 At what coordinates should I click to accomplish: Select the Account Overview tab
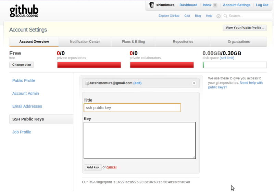point(34,41)
